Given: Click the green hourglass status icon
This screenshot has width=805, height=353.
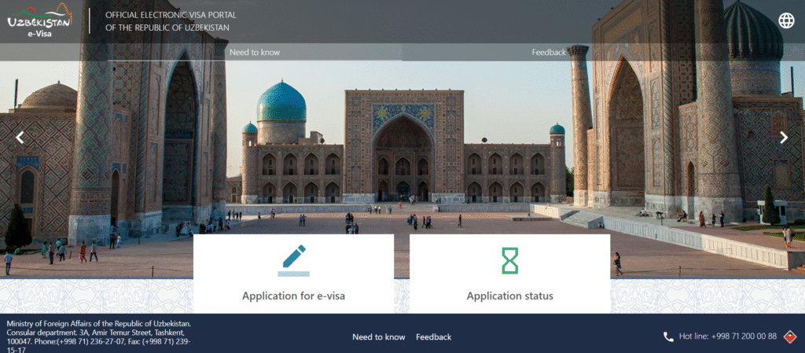Looking at the screenshot, I should pos(509,261).
